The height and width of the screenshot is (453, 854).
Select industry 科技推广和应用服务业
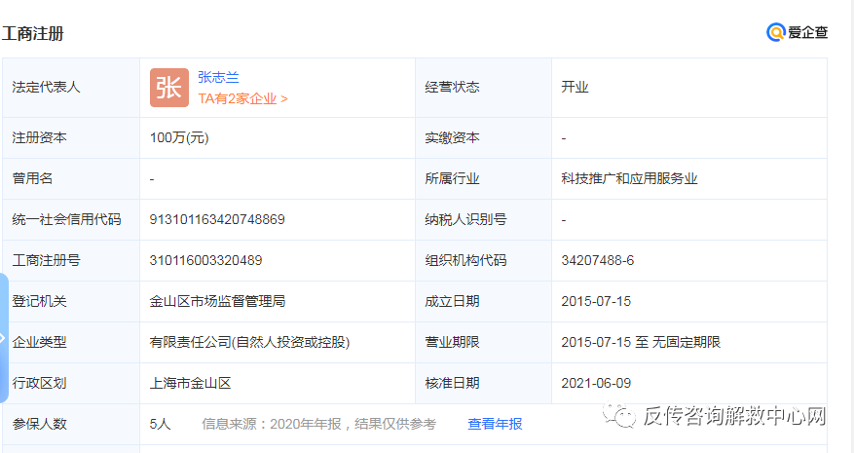629,179
